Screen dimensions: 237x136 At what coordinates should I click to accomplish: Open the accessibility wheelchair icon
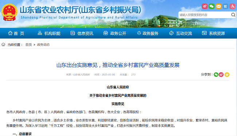click(x=232, y=6)
